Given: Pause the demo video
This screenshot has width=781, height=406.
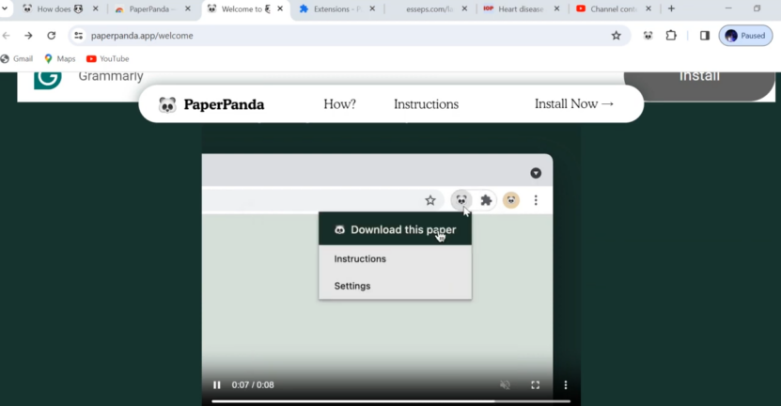Looking at the screenshot, I should [217, 385].
